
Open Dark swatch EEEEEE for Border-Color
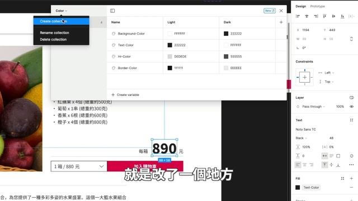[x=226, y=68]
